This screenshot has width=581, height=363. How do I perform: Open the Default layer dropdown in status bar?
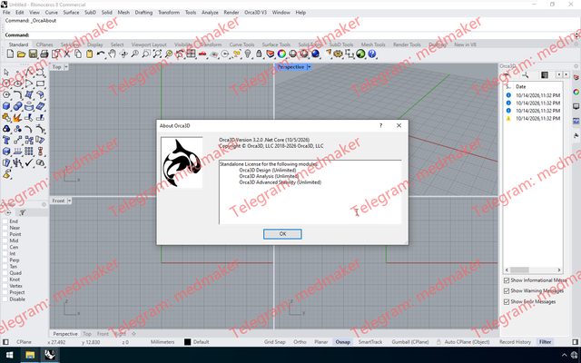202,342
